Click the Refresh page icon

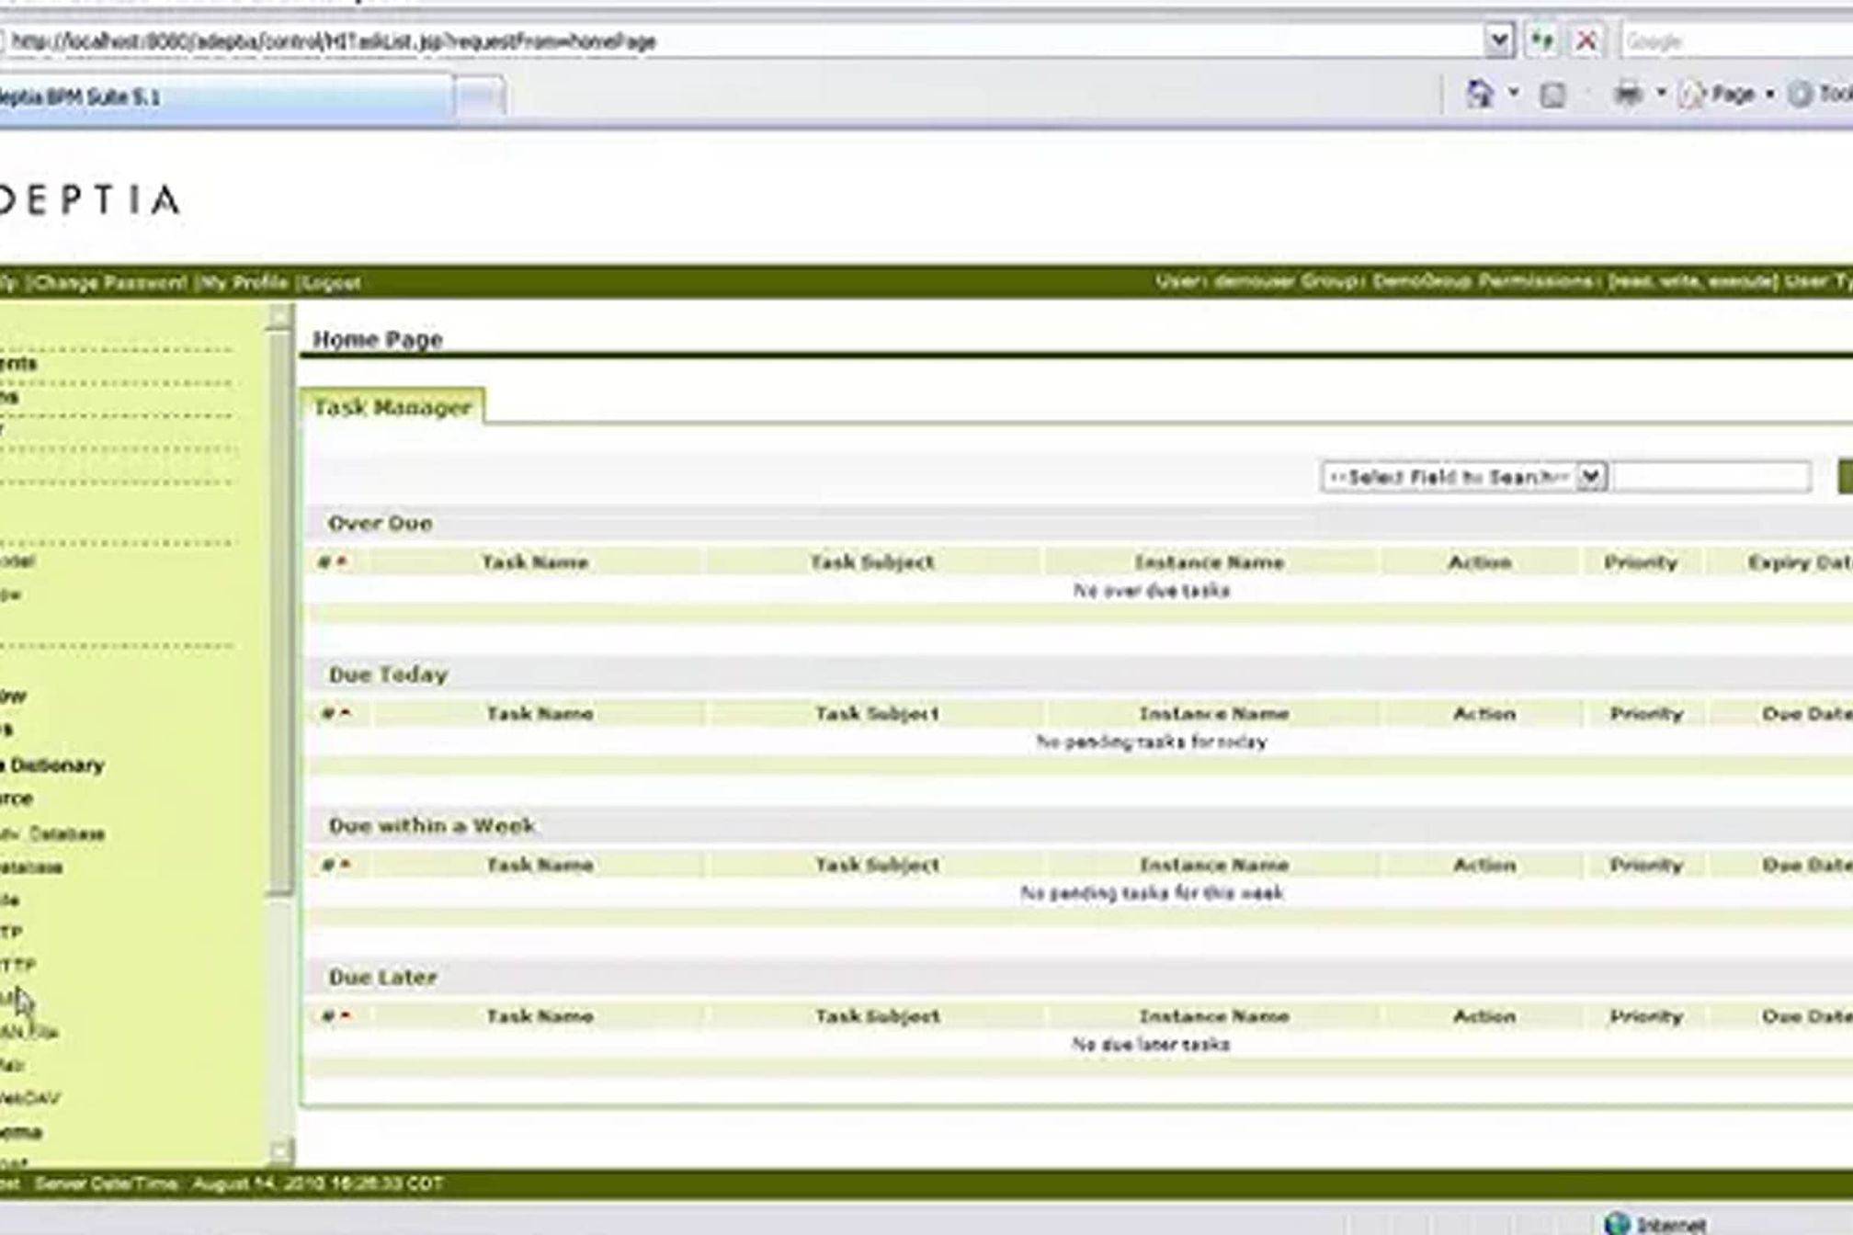[1542, 40]
